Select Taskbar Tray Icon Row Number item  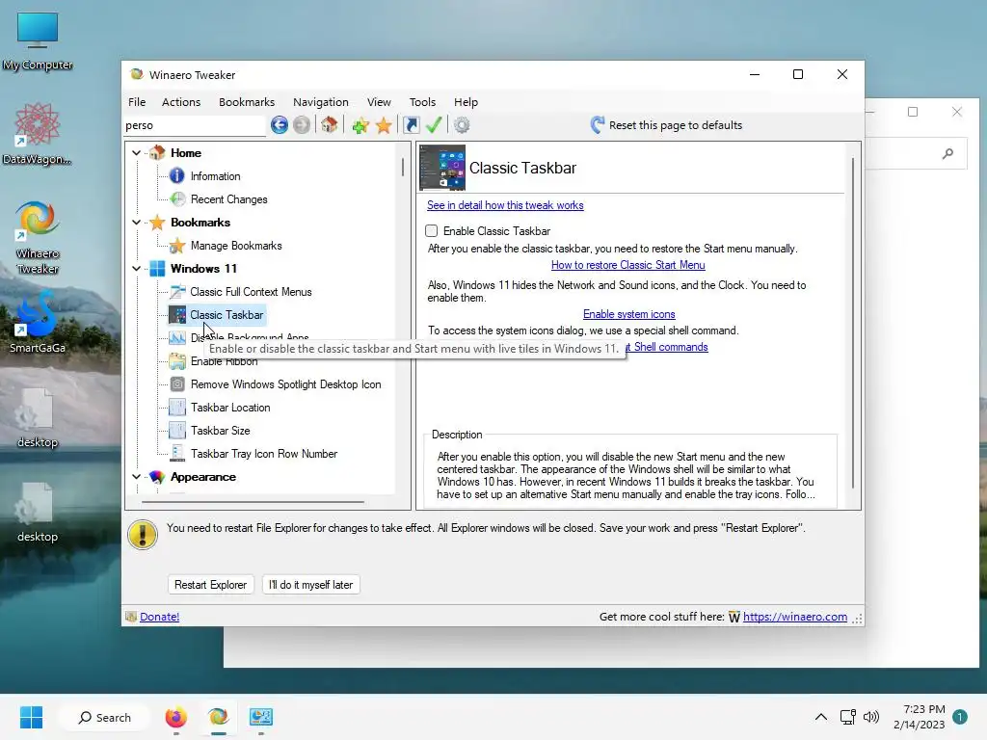[264, 454]
